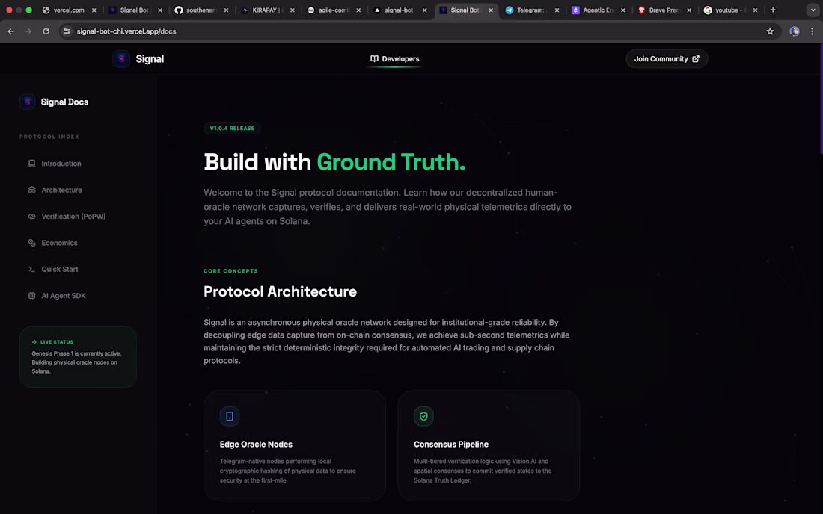The height and width of the screenshot is (514, 823).
Task: Close the KIRAPAY tab
Action: coord(293,10)
